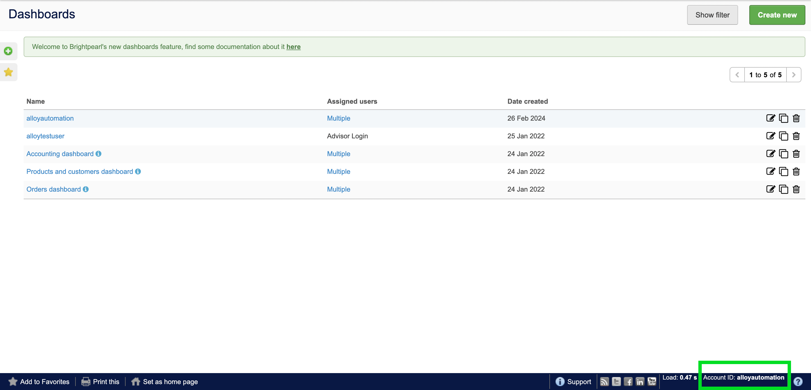Open the LinkedIn icon in footer
The width and height of the screenshot is (811, 390).
[x=640, y=382]
